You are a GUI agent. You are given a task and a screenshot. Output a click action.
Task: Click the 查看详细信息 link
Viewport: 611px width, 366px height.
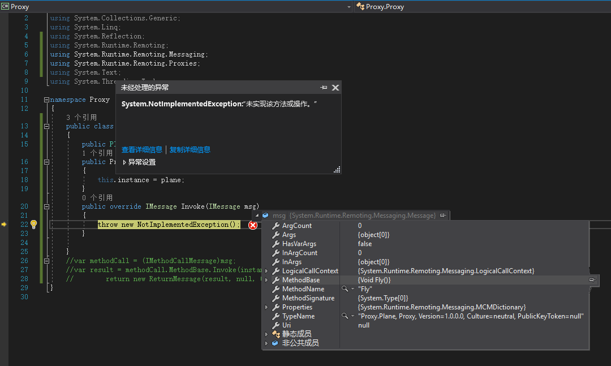pos(142,149)
